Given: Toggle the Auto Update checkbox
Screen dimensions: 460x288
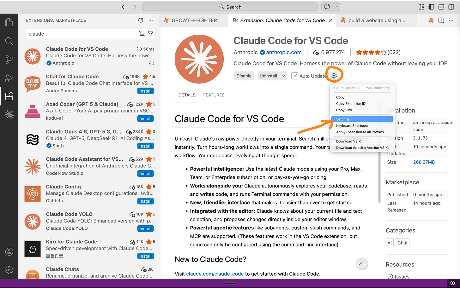Looking at the screenshot, I should (294, 76).
